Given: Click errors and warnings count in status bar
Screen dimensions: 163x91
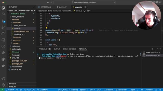Looking at the screenshot, I should [30, 90].
